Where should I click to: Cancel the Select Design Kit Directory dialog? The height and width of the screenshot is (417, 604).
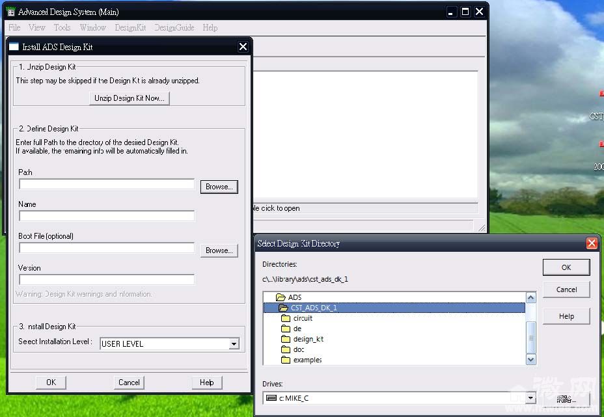[566, 289]
